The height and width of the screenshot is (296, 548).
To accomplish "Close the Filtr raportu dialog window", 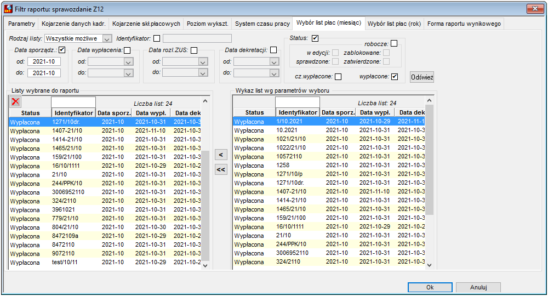I will pyautogui.click(x=535, y=9).
